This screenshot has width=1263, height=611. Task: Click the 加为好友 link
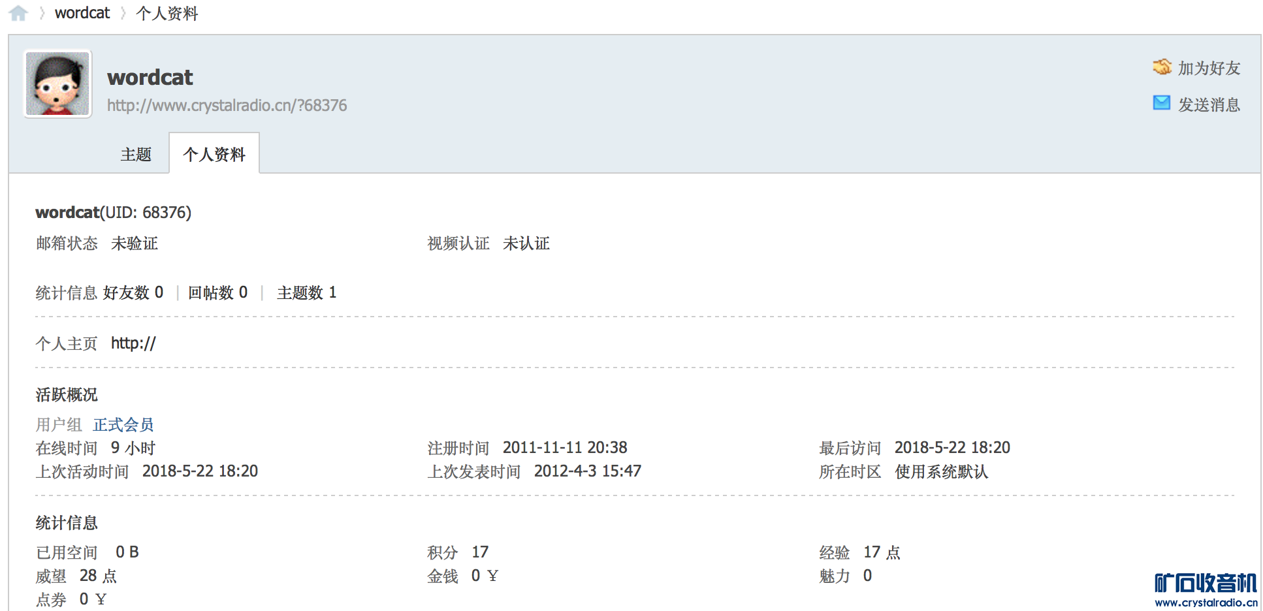click(x=1209, y=68)
